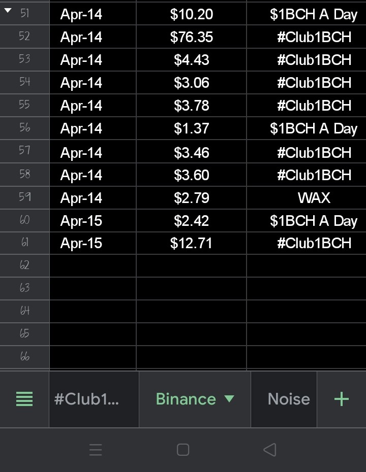Select the WAX cell in row 59

pos(307,198)
